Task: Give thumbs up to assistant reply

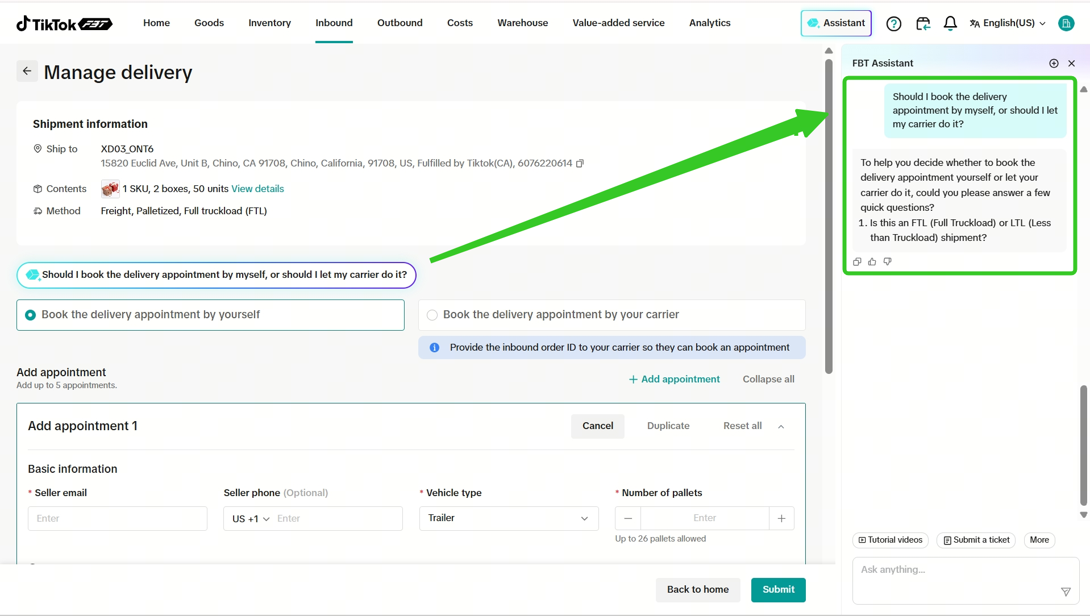Action: (x=872, y=262)
